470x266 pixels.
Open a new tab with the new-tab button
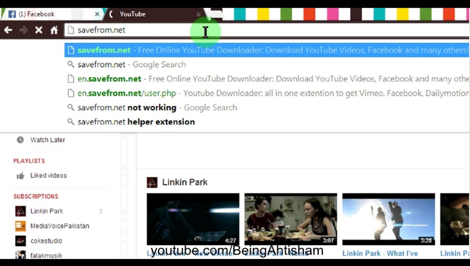coord(217,14)
